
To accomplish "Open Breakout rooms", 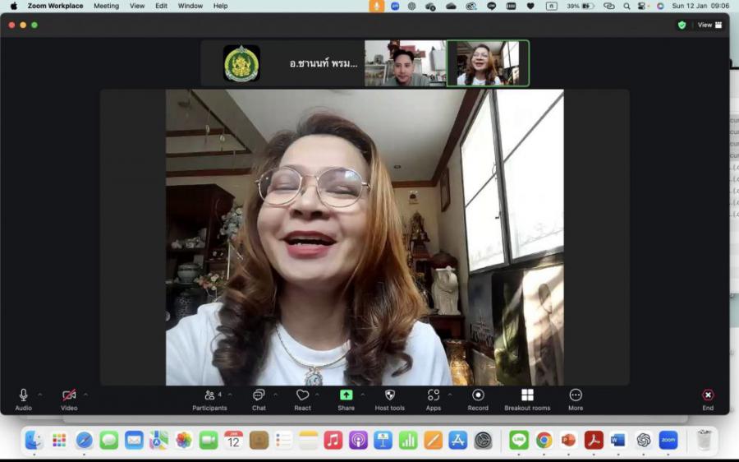I will click(527, 398).
